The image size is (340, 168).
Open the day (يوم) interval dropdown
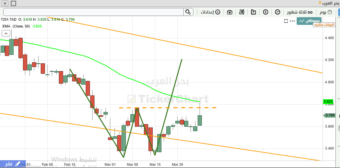pos(326,12)
